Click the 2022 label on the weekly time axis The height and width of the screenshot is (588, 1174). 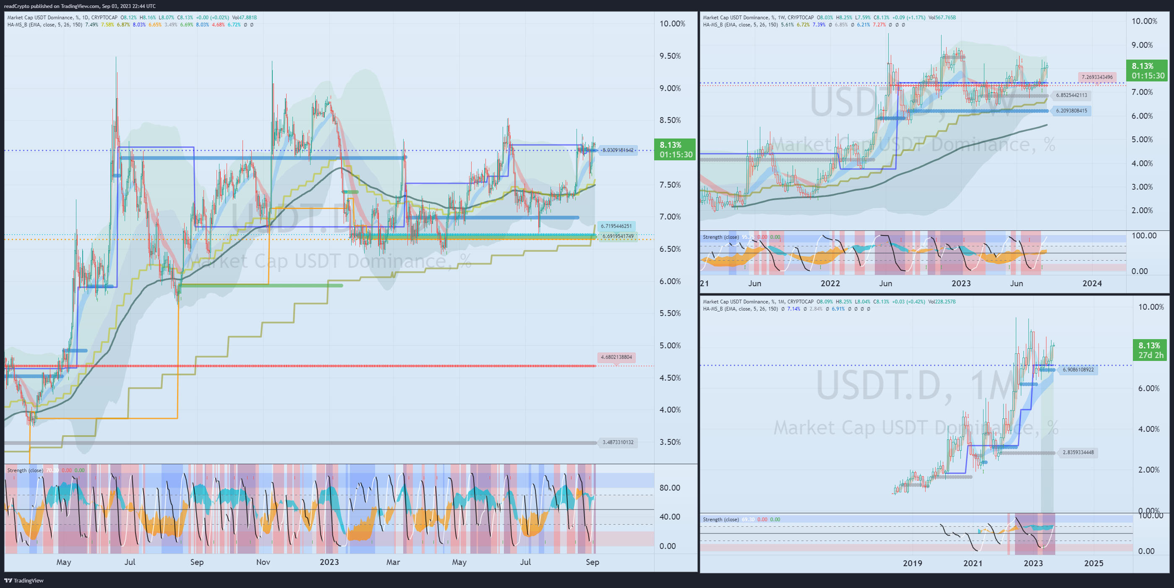pos(830,284)
